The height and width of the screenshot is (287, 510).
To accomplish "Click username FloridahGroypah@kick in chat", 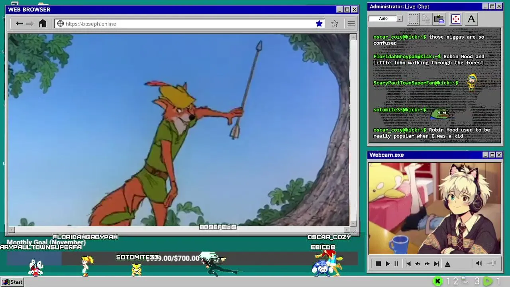I will [x=407, y=57].
